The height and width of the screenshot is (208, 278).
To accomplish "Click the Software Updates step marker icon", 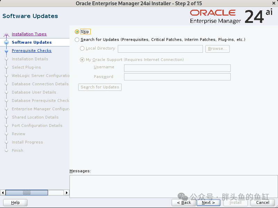I will point(6,42).
